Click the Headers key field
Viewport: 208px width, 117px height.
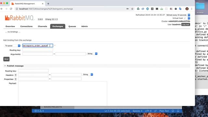pyautogui.click(x=33, y=75)
